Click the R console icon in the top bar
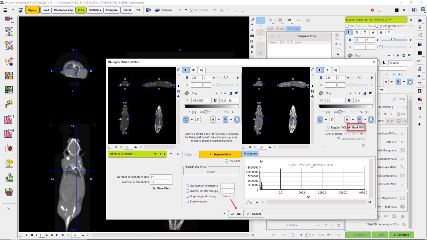 [404, 10]
